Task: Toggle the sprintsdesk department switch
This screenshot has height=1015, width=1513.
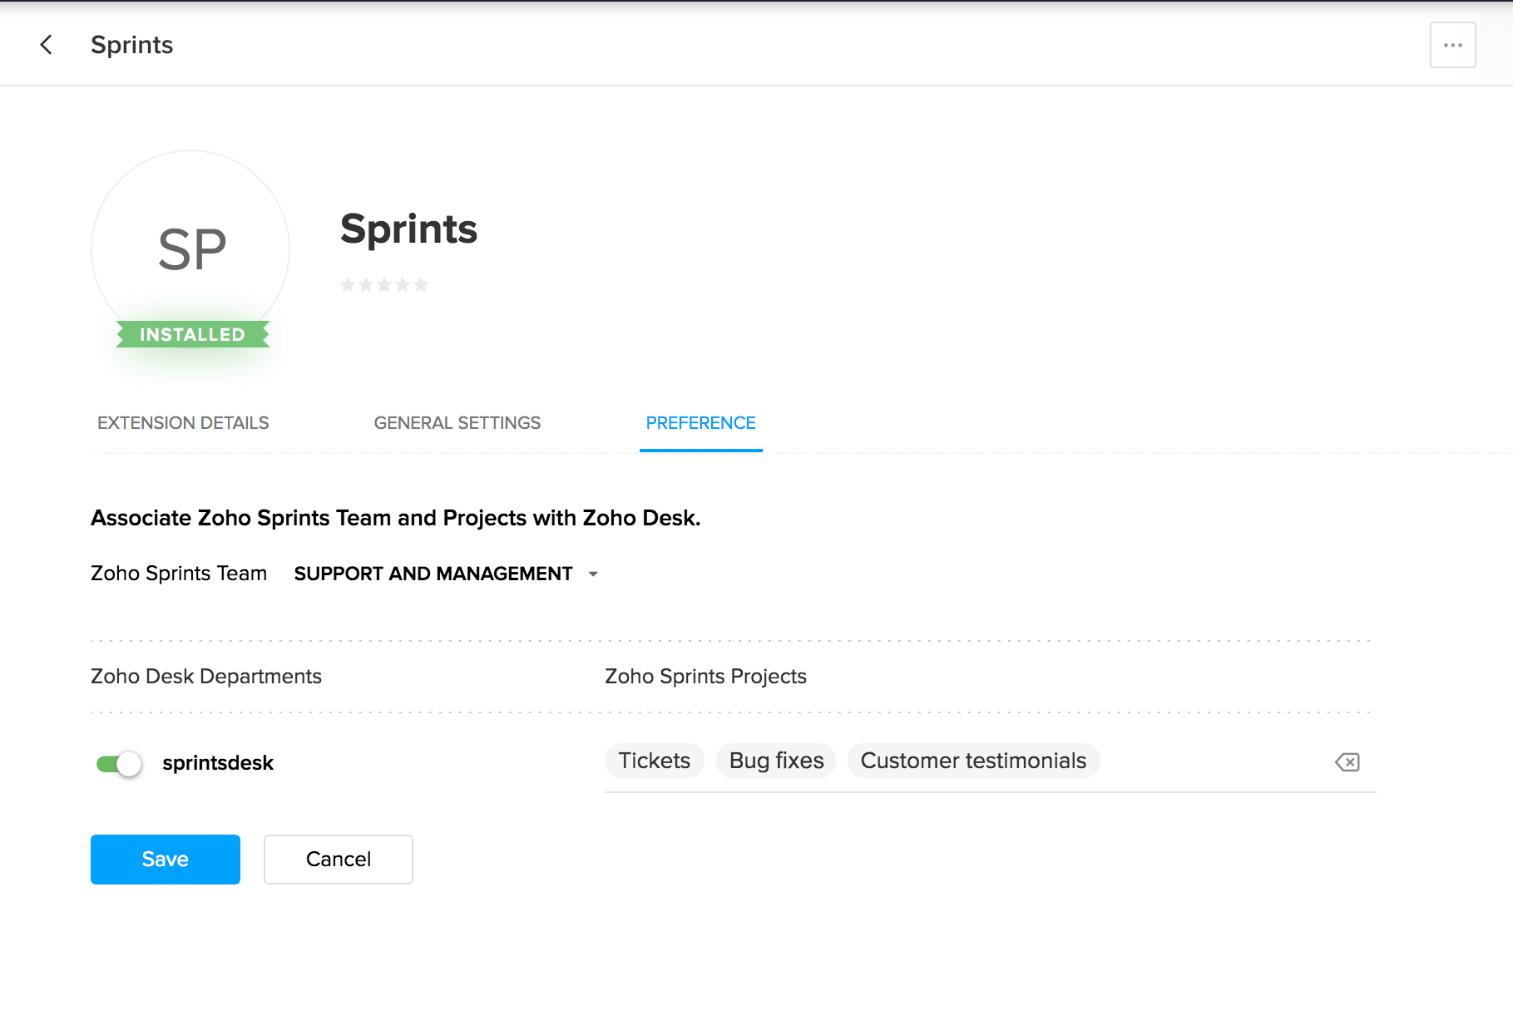Action: [119, 763]
